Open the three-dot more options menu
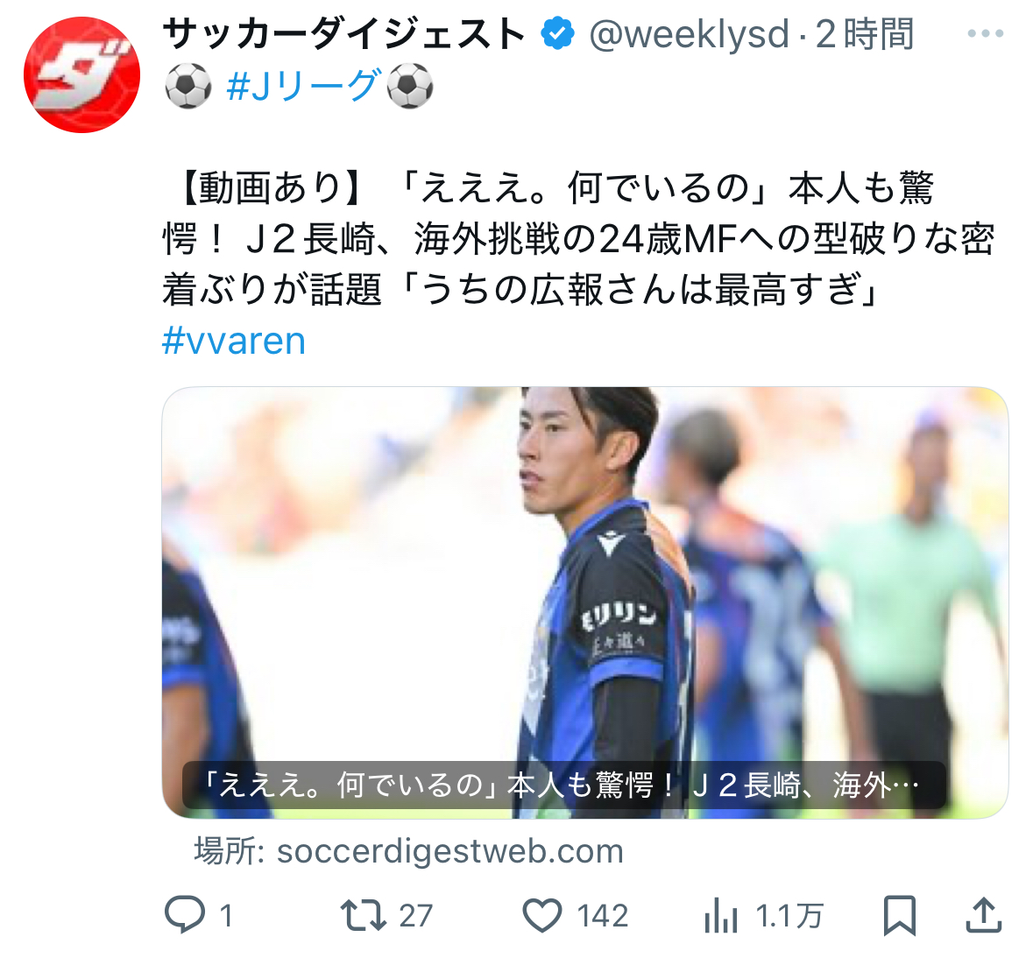1033x965 pixels. (x=986, y=33)
